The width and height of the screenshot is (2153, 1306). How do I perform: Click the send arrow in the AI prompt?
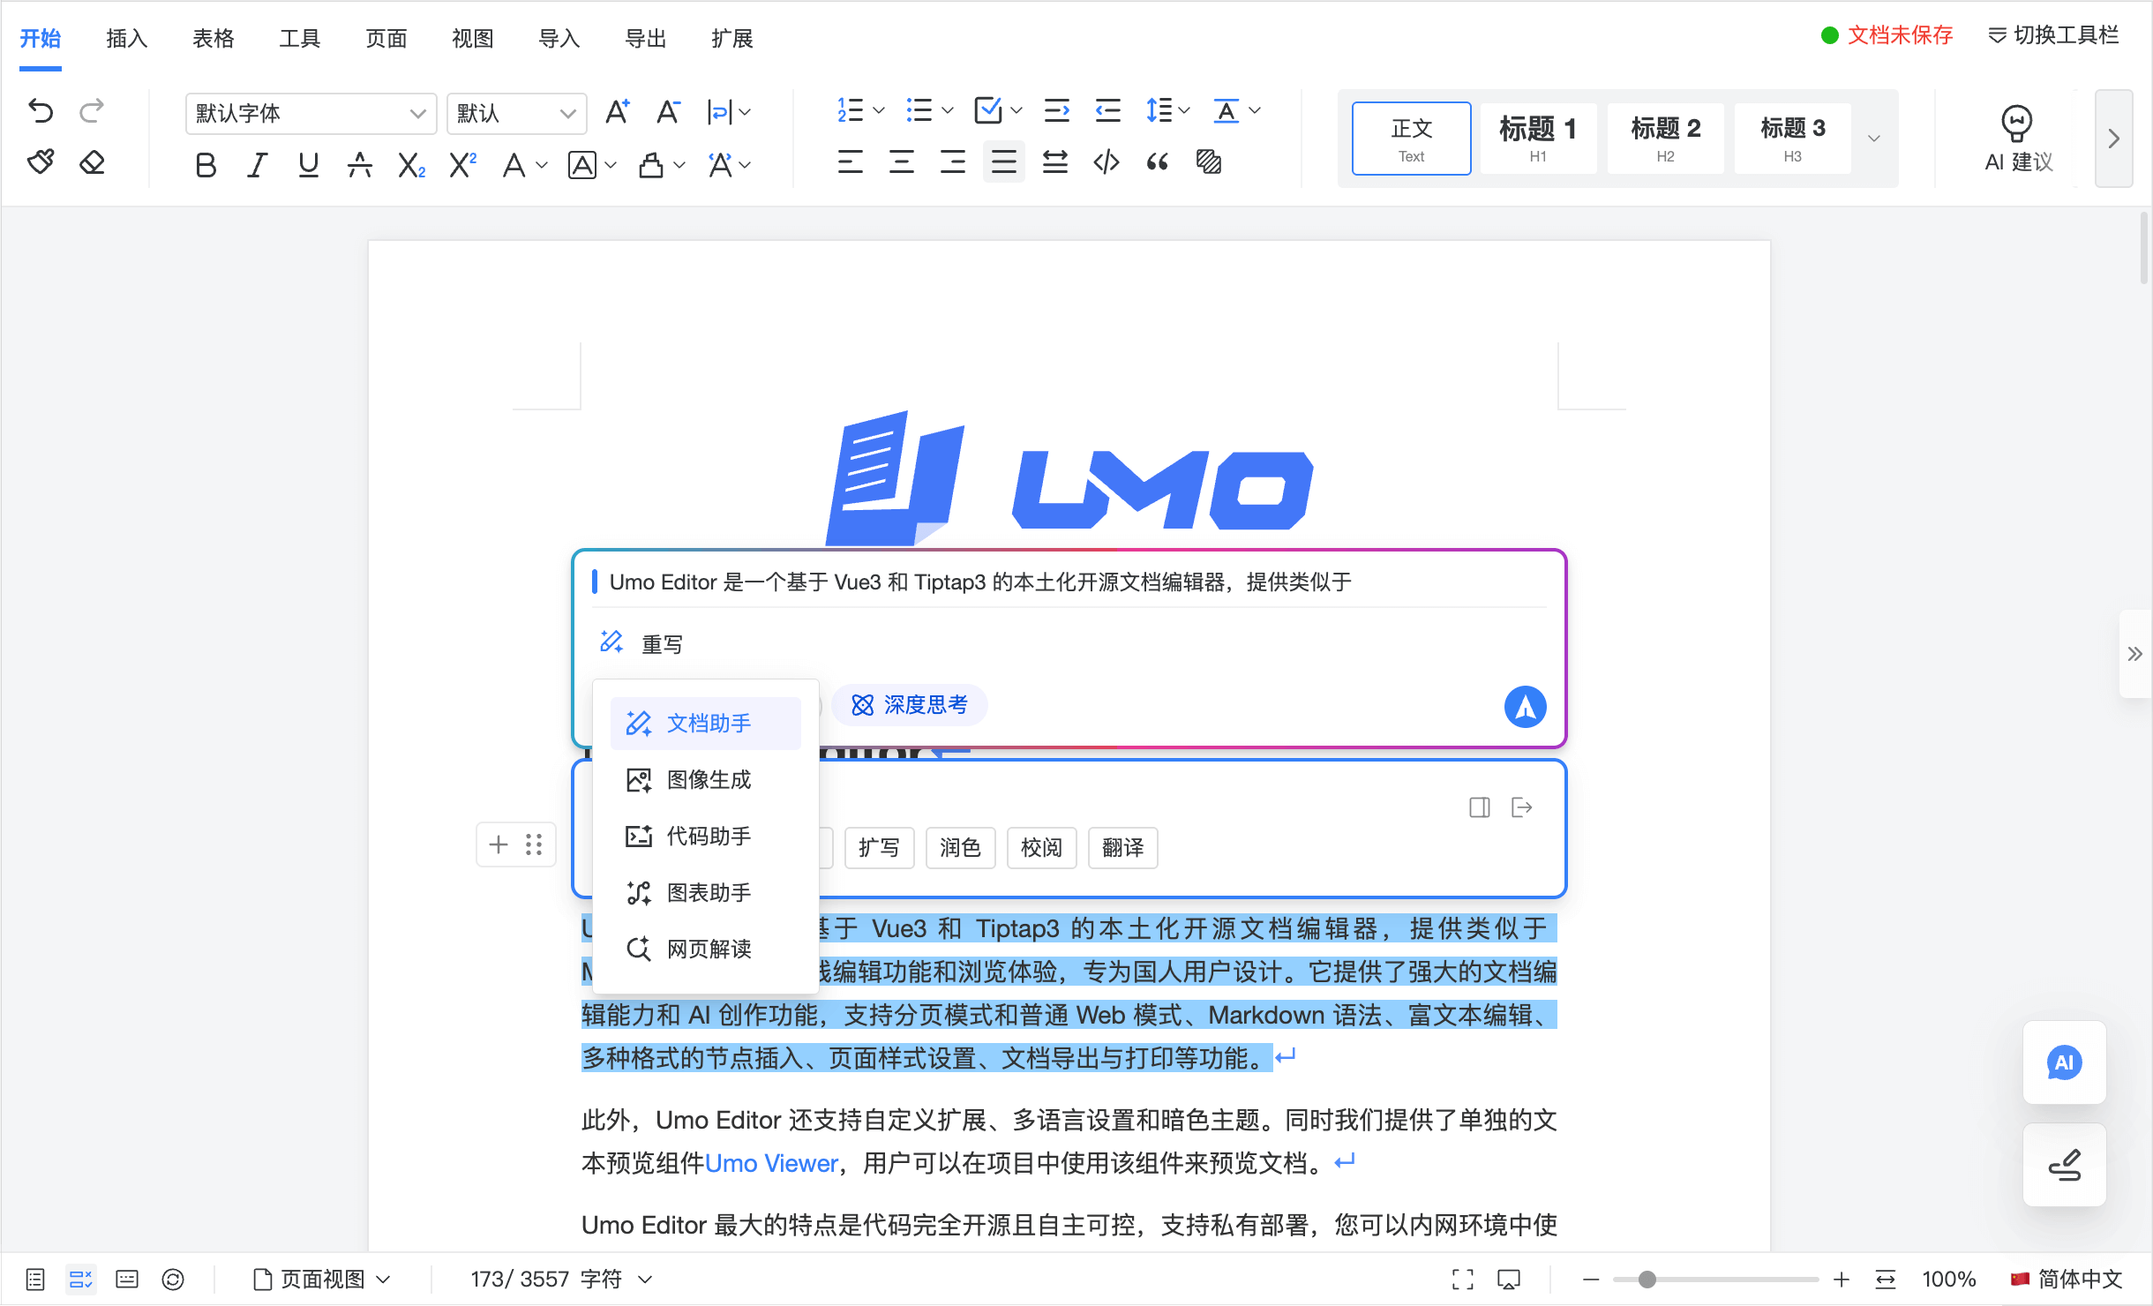(x=1524, y=706)
